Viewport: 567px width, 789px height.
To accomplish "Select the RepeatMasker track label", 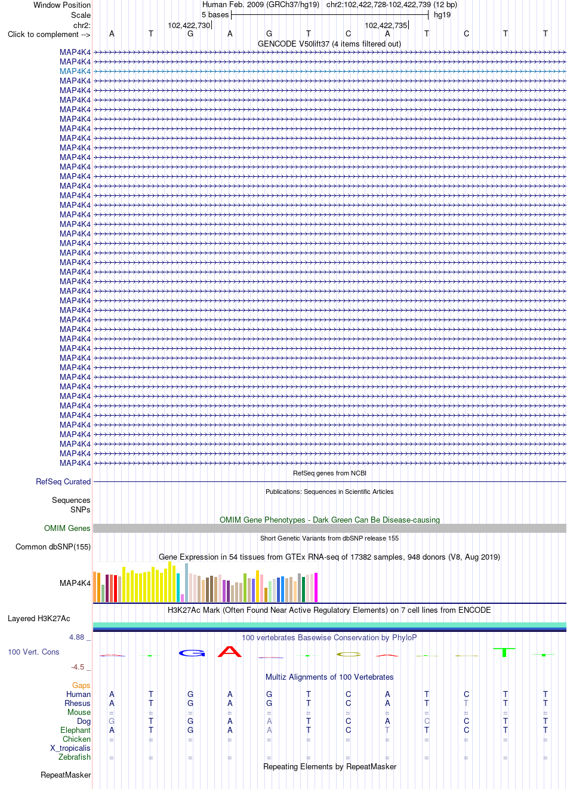I will tap(66, 775).
